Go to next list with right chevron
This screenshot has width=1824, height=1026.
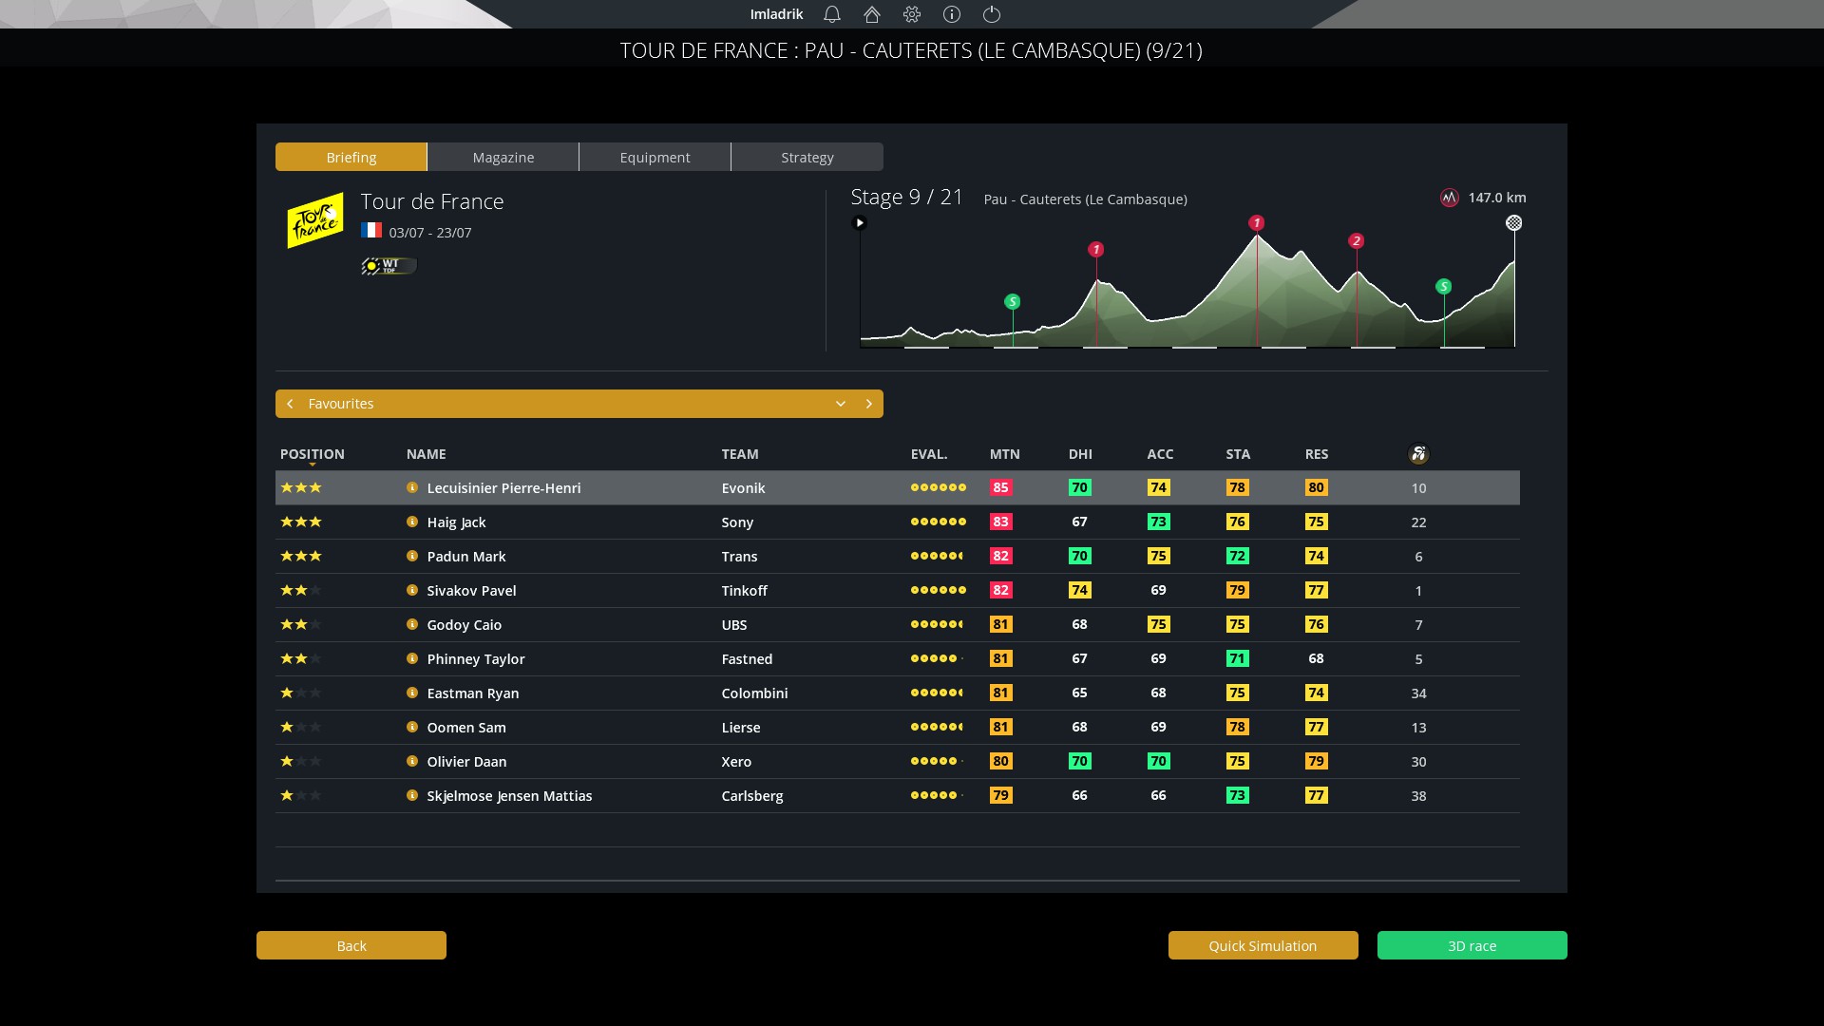868,404
